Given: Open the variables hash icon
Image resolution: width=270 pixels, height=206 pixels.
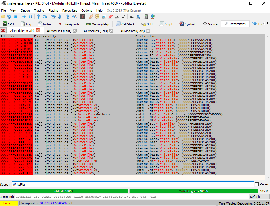Looking at the screenshot, I should click(123, 17).
